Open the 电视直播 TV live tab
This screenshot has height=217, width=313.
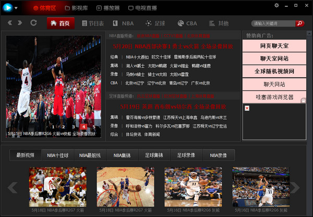[142, 8]
